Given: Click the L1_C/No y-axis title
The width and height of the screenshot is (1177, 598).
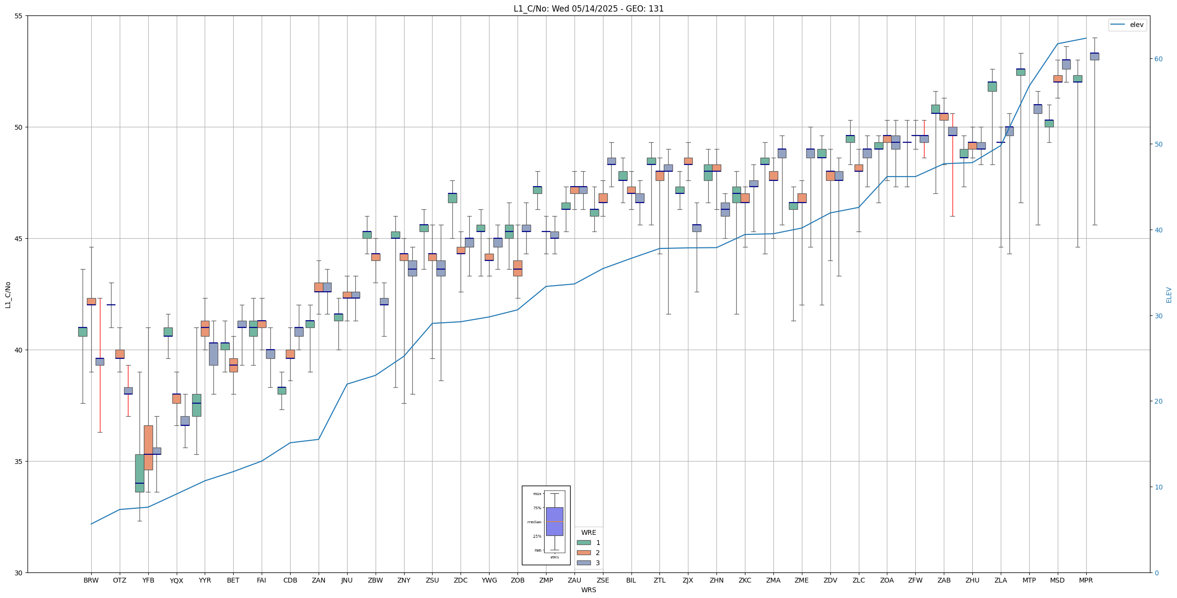Looking at the screenshot, I should [x=8, y=295].
